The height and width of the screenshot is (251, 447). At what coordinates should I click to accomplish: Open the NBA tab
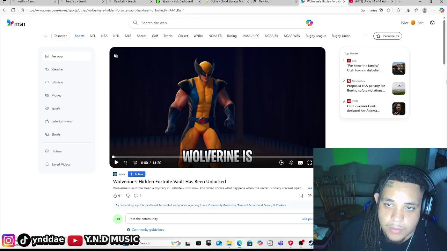click(x=104, y=36)
